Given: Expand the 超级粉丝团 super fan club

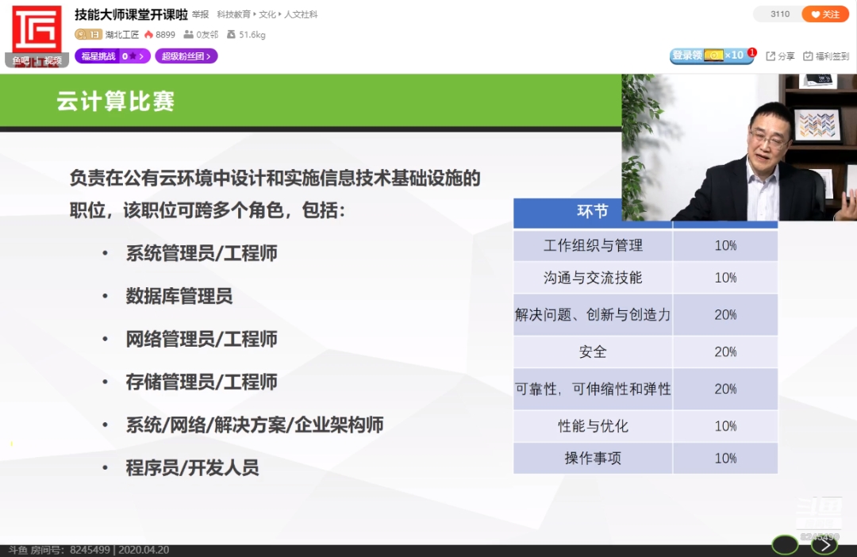Looking at the screenshot, I should tap(186, 56).
